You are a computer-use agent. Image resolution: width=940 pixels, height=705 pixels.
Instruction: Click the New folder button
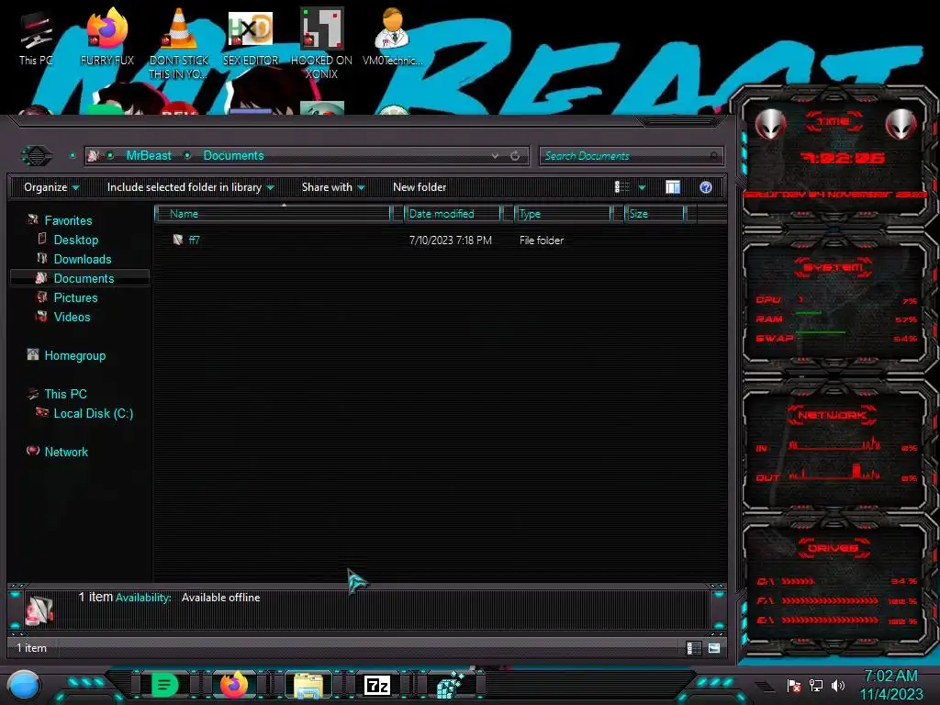pyautogui.click(x=420, y=187)
